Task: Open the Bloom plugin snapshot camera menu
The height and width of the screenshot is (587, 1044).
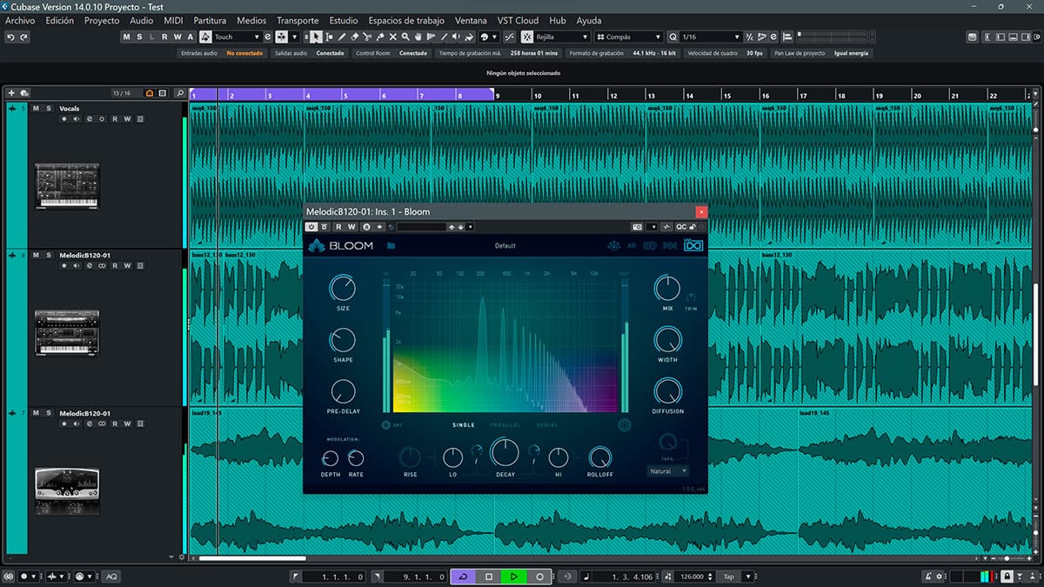Action: click(x=637, y=227)
